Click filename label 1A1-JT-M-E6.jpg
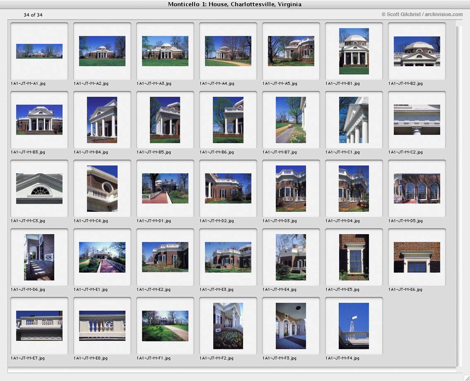The width and height of the screenshot is (470, 381). pyautogui.click(x=405, y=289)
